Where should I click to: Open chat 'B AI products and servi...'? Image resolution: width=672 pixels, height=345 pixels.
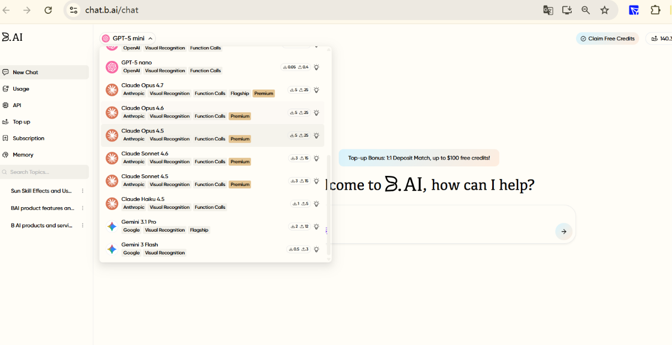coord(41,225)
